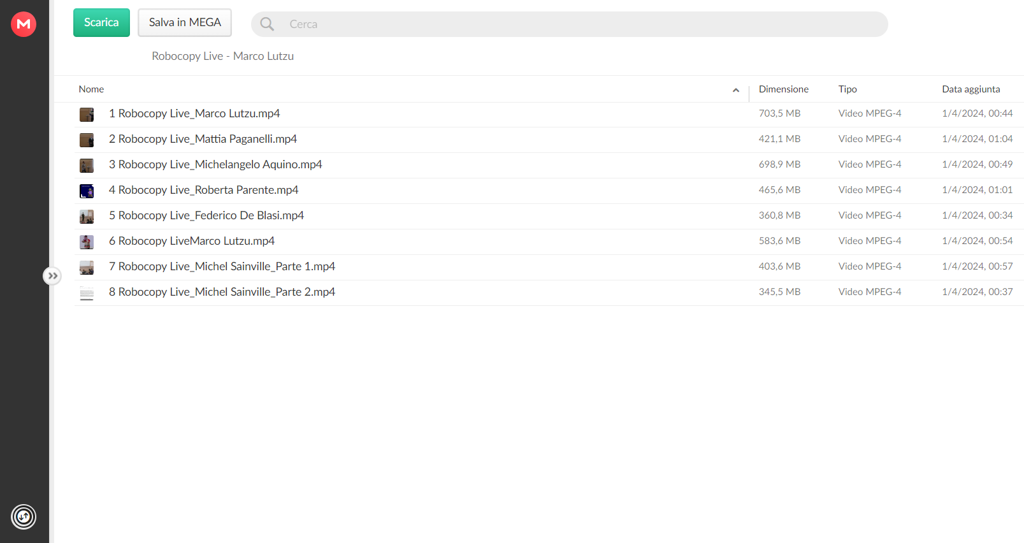This screenshot has width=1024, height=543.
Task: Click the 465,6 MB size cell
Action: 779,190
